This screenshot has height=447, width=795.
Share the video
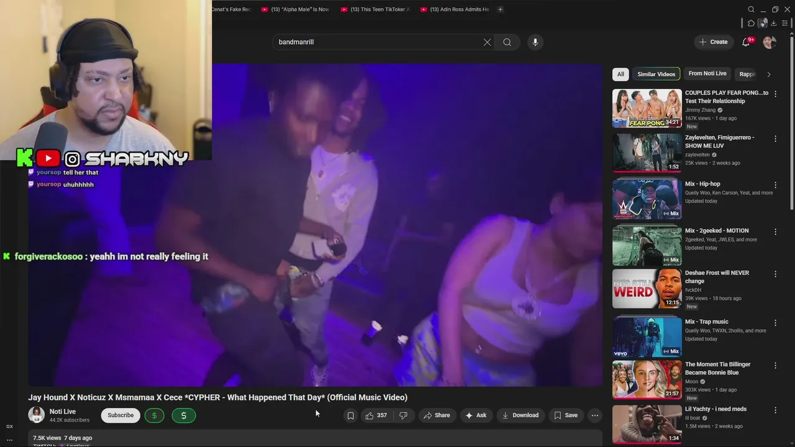point(437,415)
